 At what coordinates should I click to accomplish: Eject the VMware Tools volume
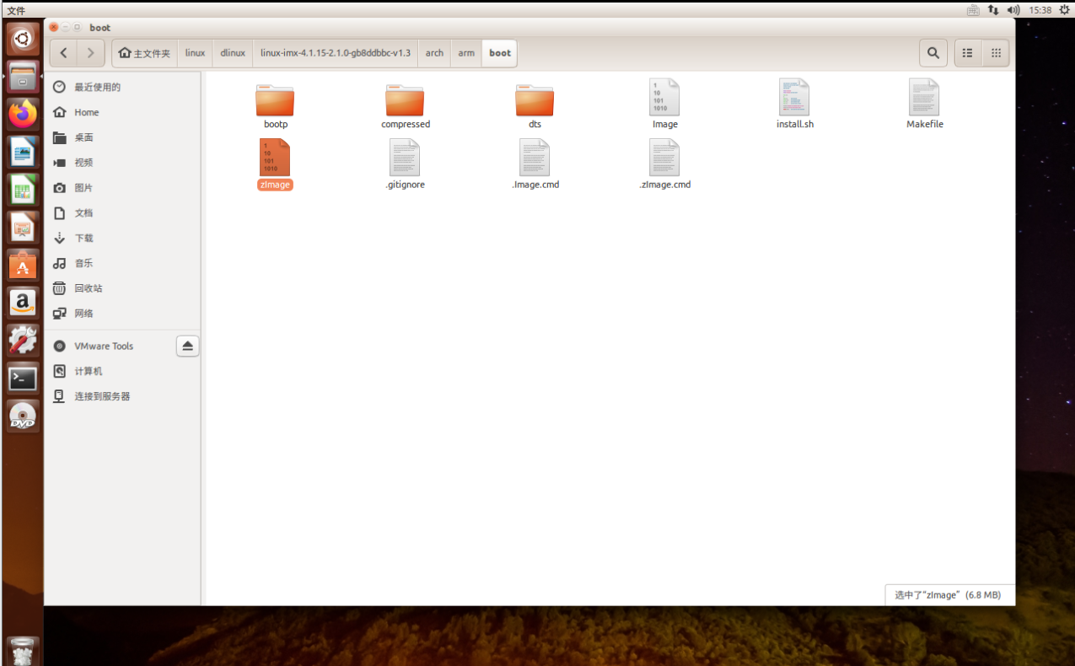click(187, 346)
